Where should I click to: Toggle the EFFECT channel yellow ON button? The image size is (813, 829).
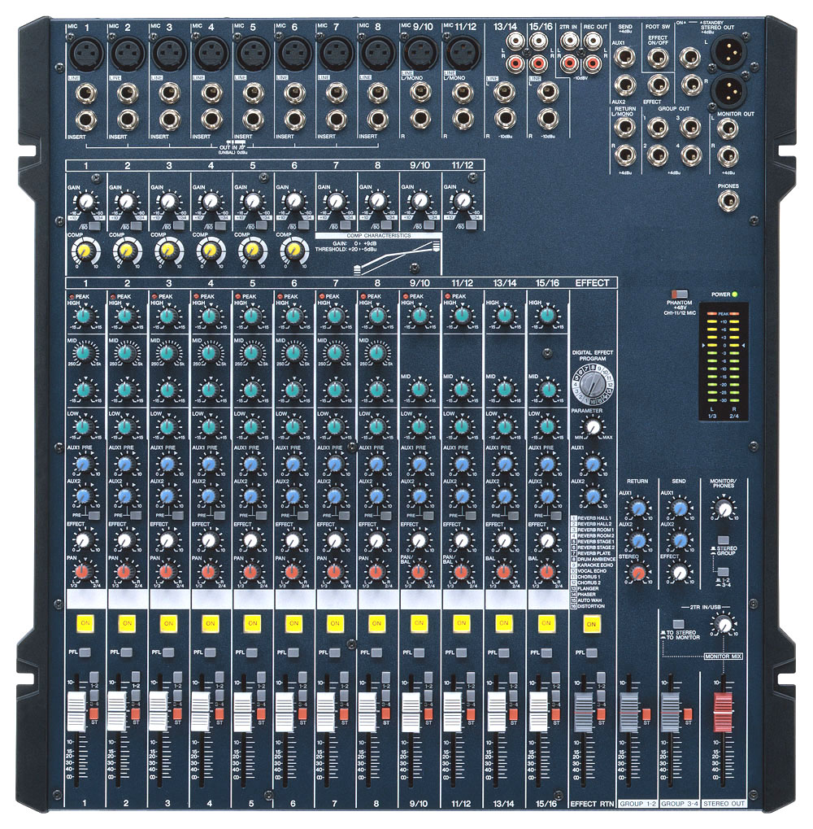591,624
